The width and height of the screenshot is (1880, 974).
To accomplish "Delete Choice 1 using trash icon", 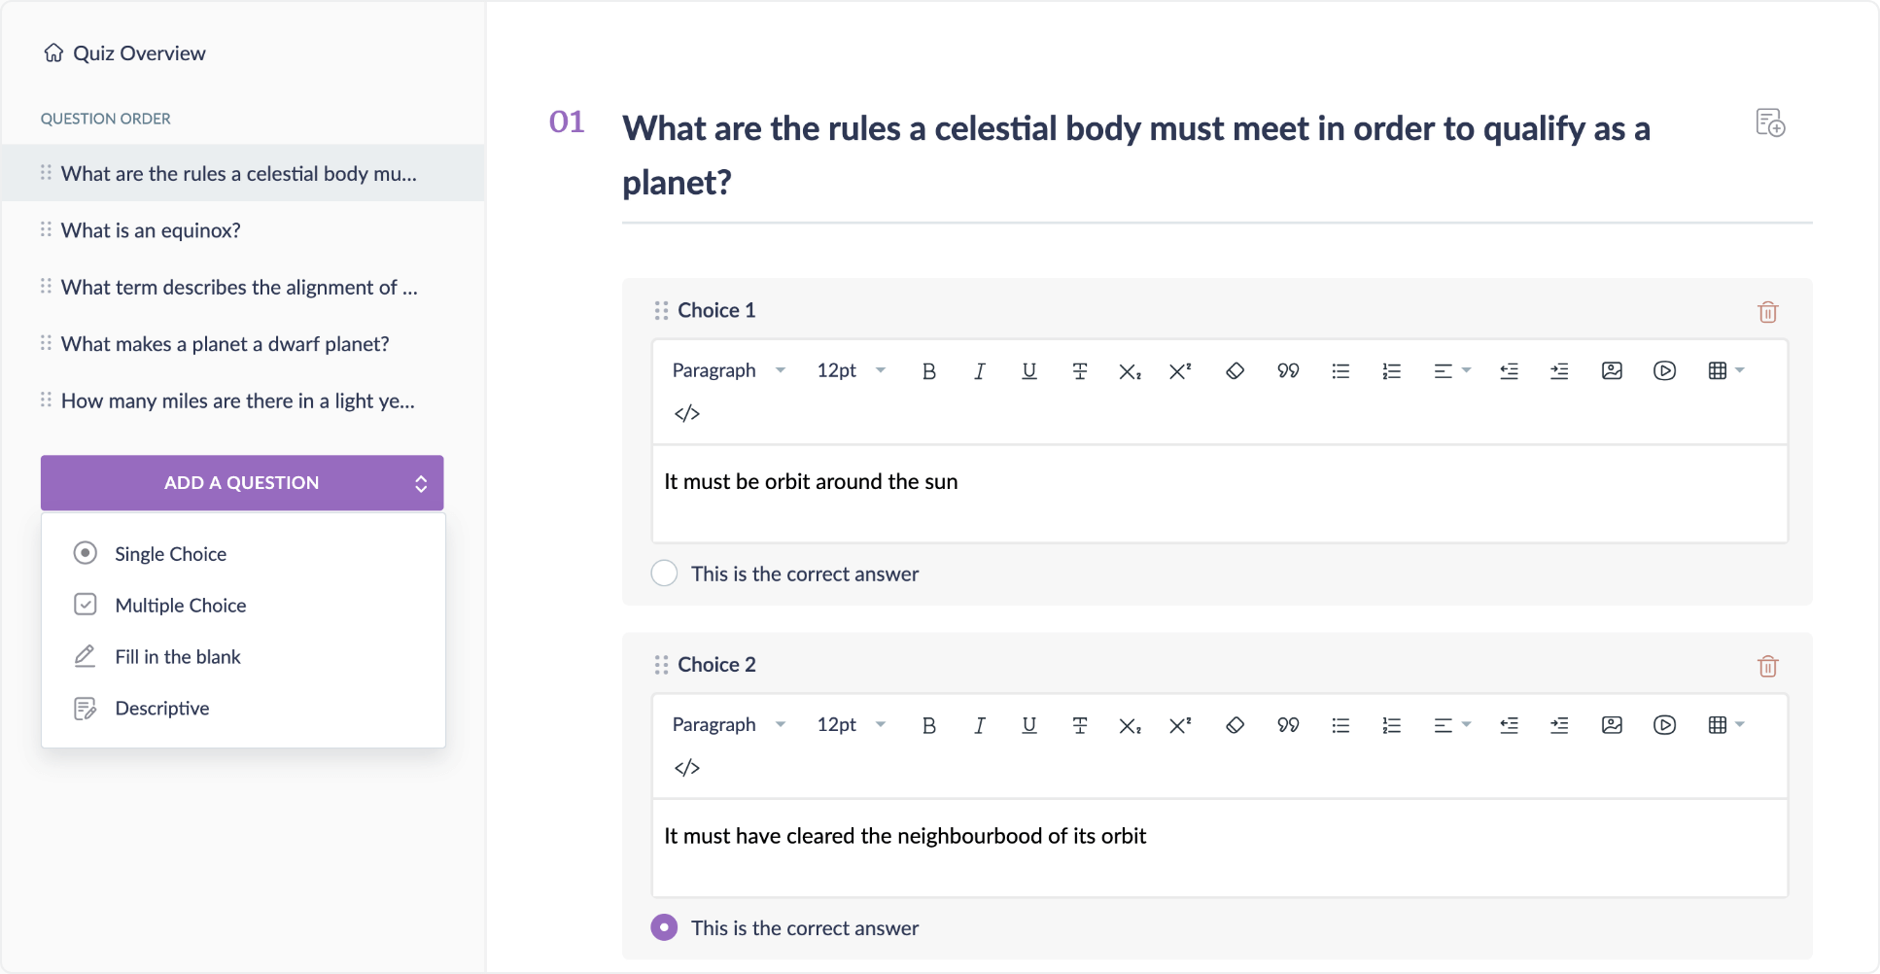I will [x=1767, y=312].
